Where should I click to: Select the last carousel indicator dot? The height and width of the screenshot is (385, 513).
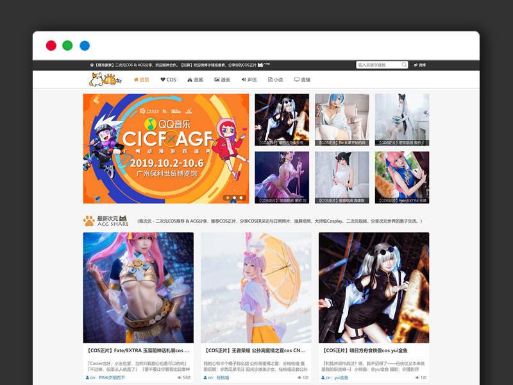tap(241, 198)
